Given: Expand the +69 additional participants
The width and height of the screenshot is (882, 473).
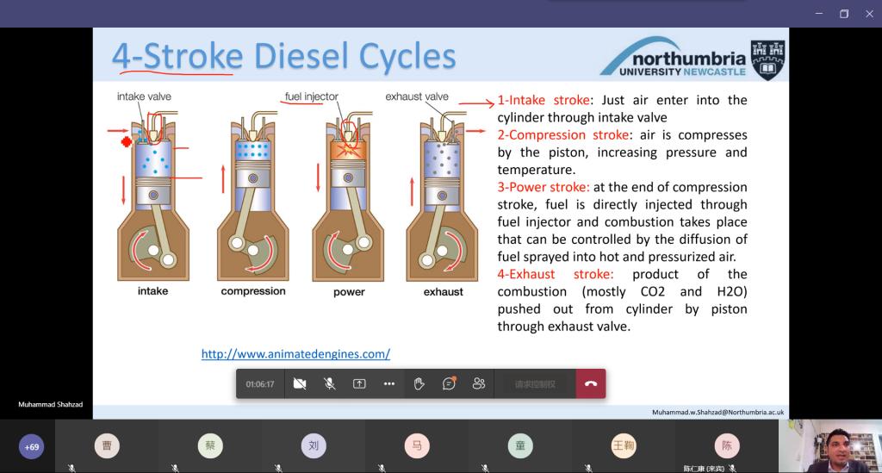Looking at the screenshot, I should point(32,446).
